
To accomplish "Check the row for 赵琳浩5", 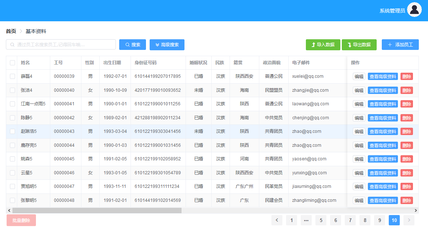I will [x=12, y=131].
